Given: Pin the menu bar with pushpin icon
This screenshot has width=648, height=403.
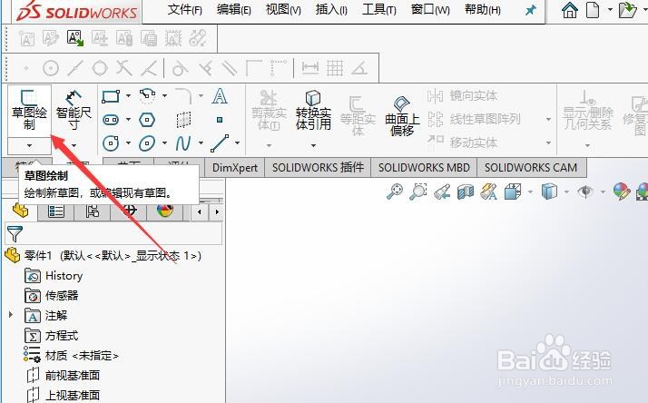Looking at the screenshot, I should (x=531, y=10).
